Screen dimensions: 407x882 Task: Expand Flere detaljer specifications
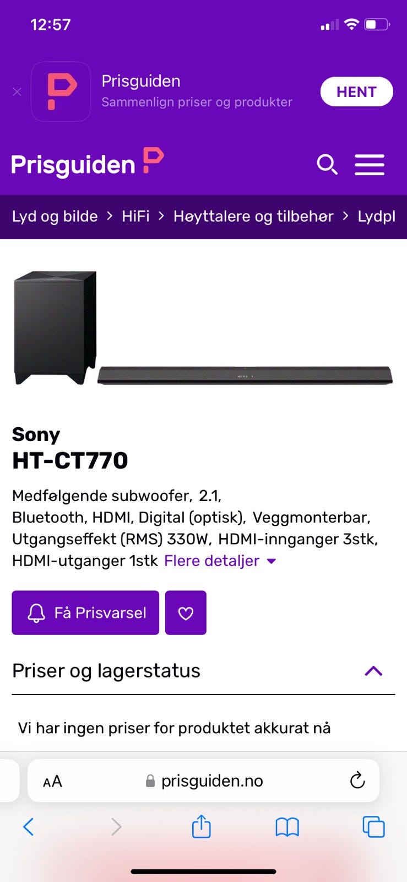220,561
